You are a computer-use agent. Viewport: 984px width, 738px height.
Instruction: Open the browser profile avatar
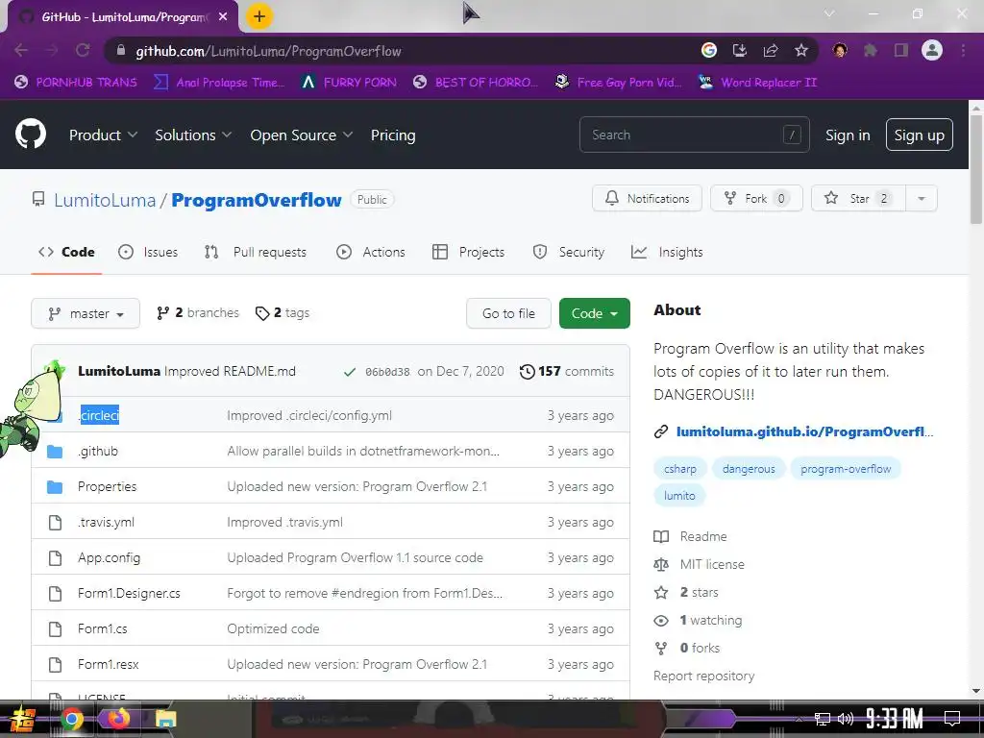click(932, 50)
